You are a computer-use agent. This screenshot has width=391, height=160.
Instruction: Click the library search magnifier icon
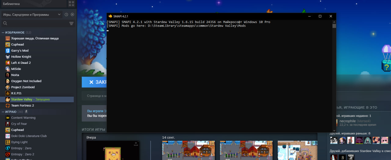(5, 23)
